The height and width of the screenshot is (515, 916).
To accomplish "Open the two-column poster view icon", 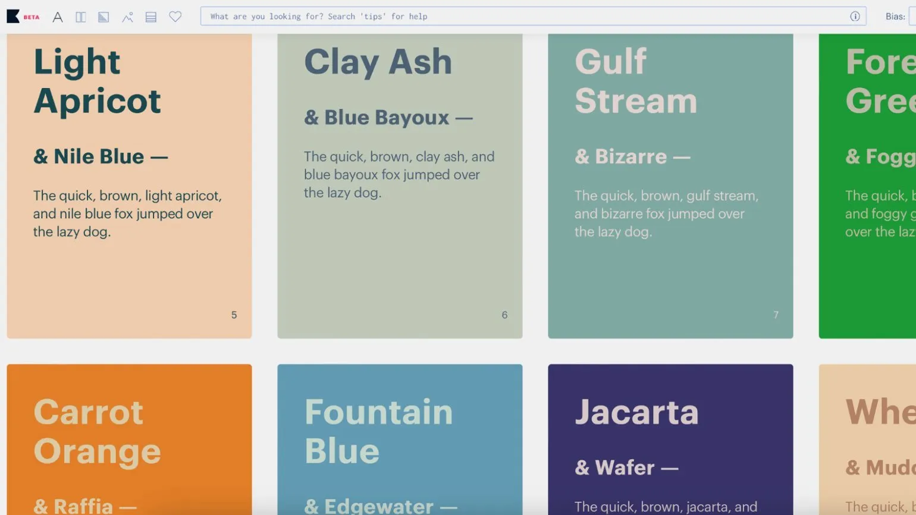I will pyautogui.click(x=81, y=17).
